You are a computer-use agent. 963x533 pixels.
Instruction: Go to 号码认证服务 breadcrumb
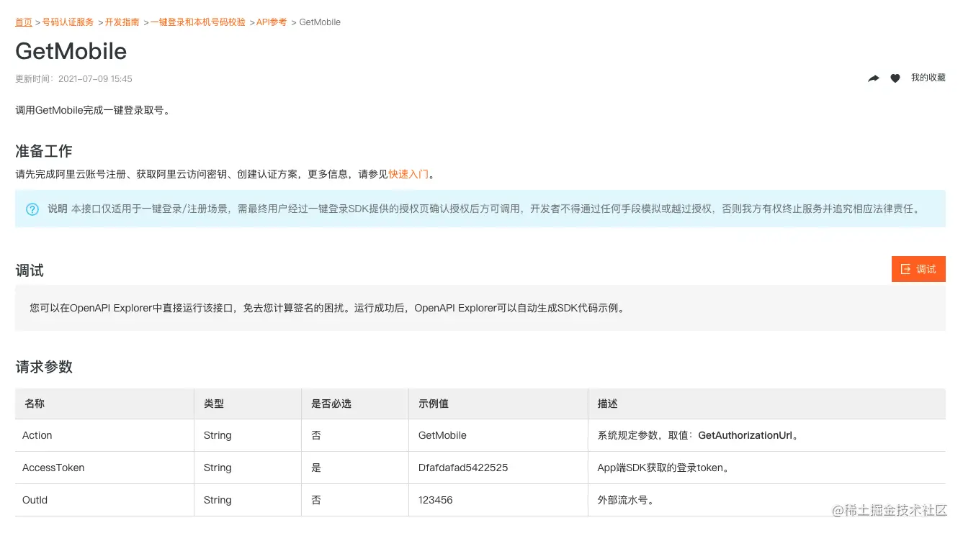pyautogui.click(x=68, y=22)
